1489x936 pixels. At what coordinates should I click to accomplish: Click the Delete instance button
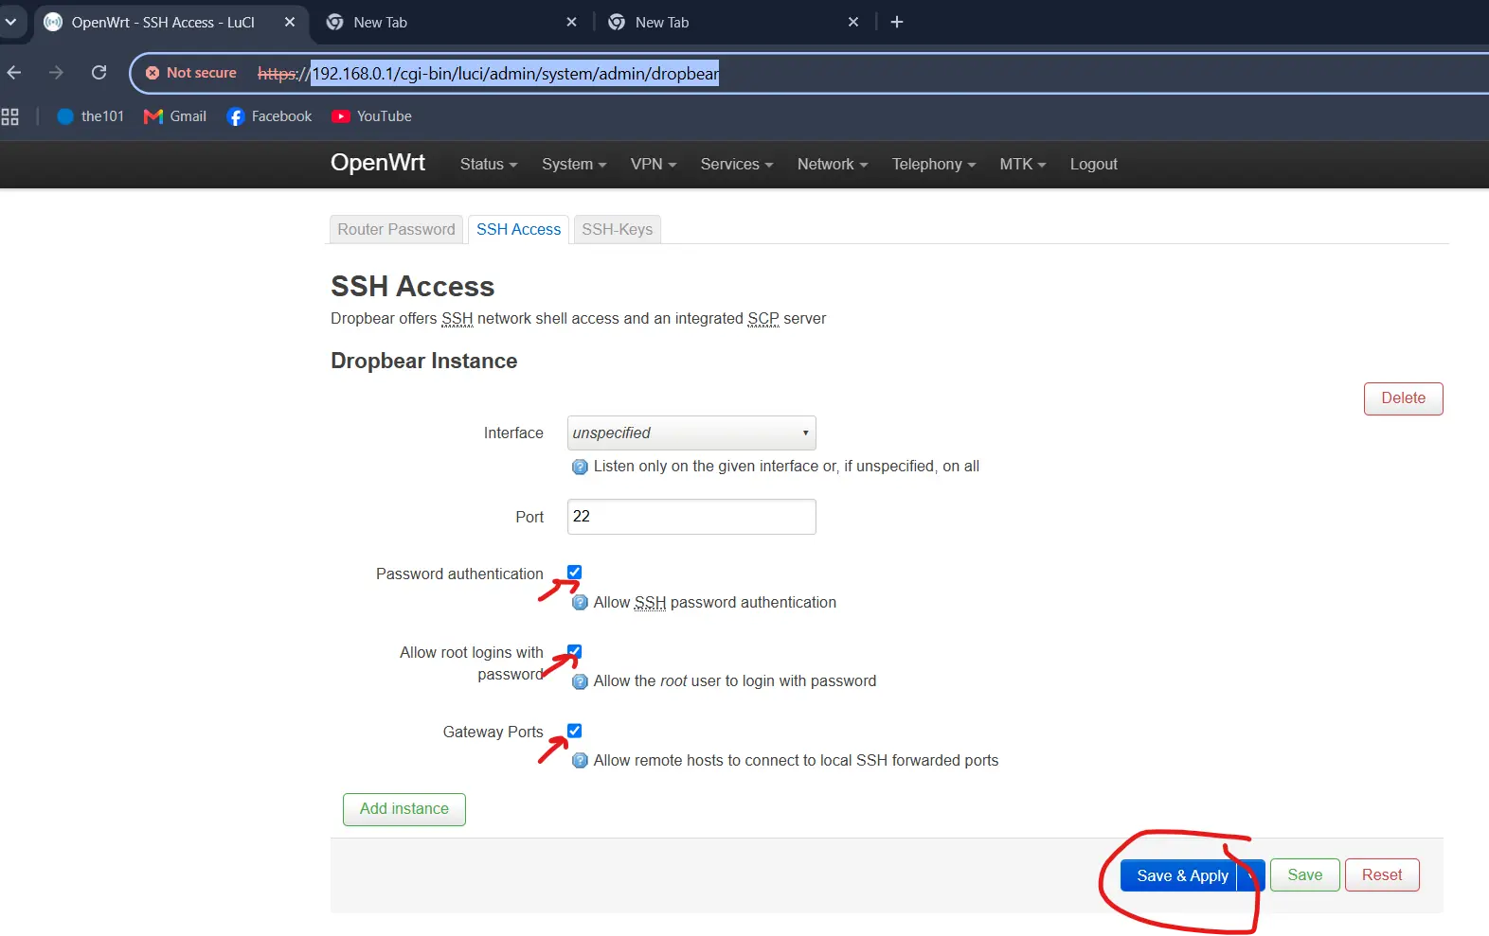[1403, 398]
